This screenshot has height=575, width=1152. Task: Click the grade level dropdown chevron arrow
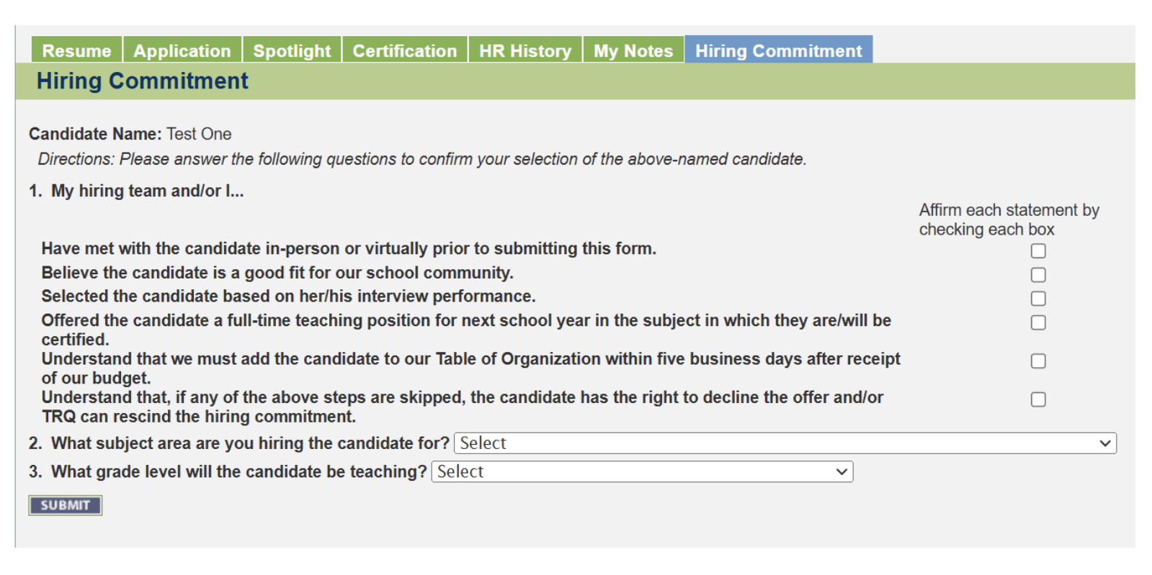841,472
